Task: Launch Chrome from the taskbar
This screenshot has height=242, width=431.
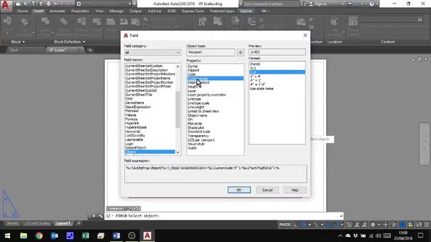Action: (x=39, y=236)
